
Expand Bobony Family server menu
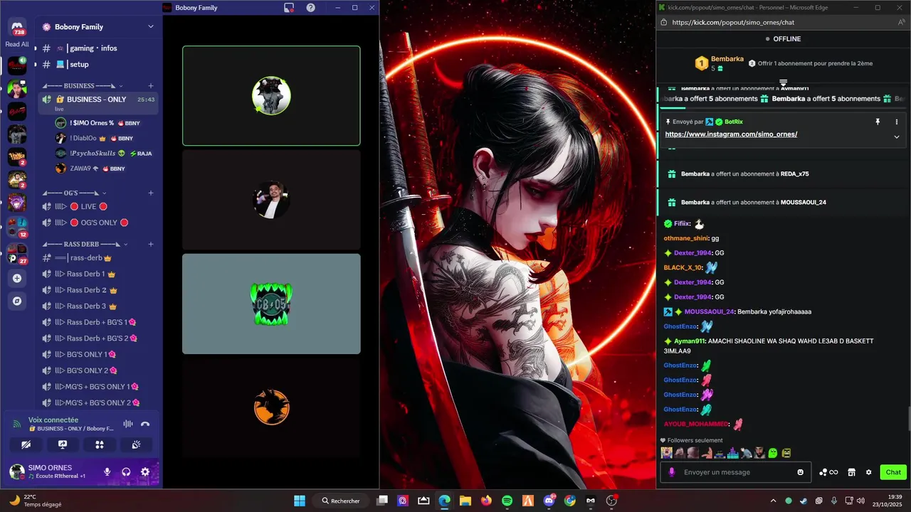pyautogui.click(x=150, y=26)
